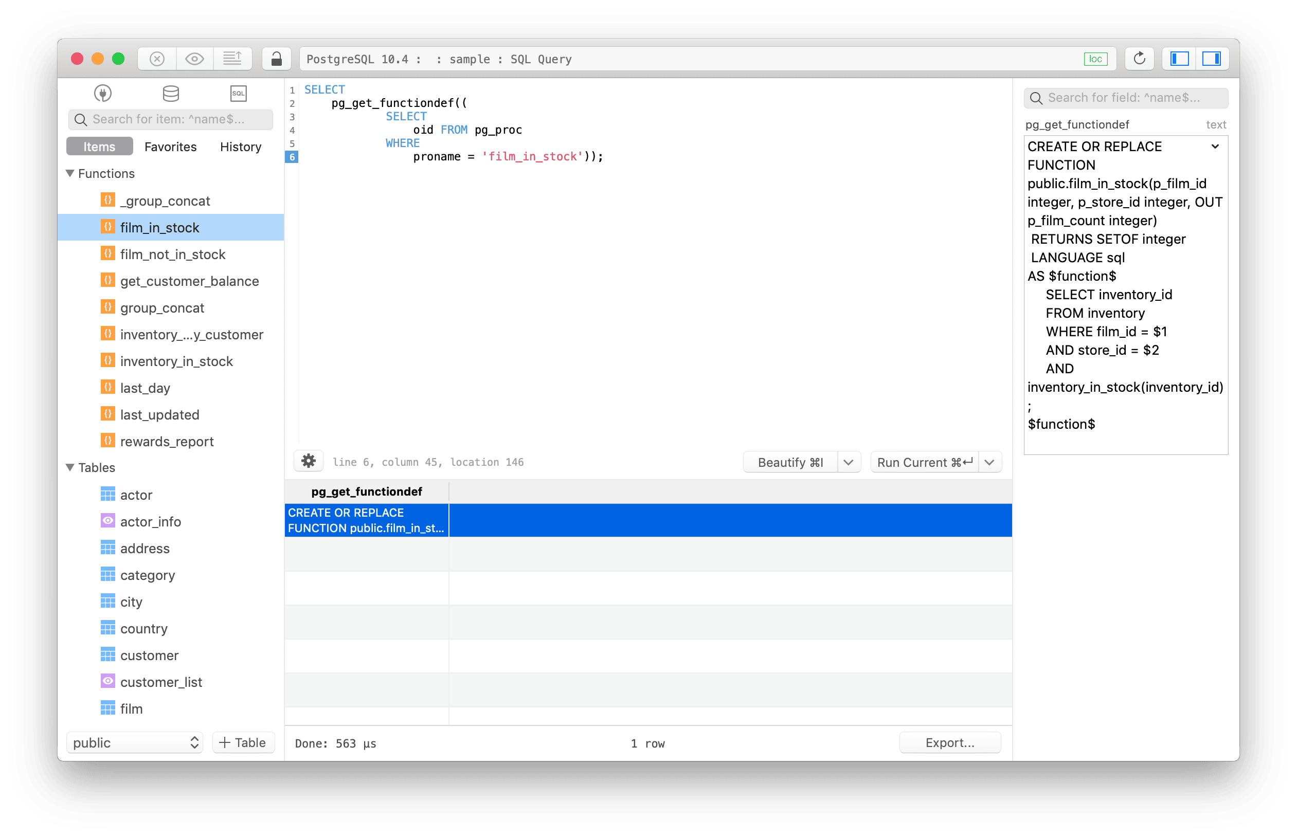1297x837 pixels.
Task: Click the Run Current button
Action: (x=925, y=462)
